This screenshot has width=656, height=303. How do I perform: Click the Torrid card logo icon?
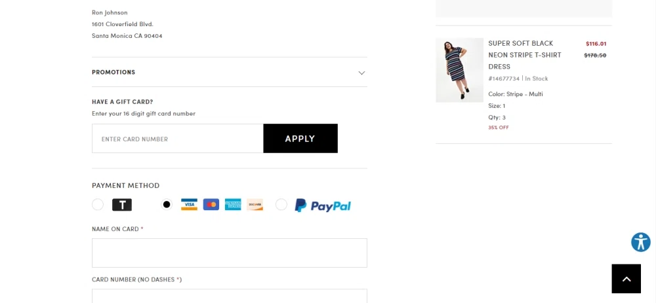click(122, 204)
